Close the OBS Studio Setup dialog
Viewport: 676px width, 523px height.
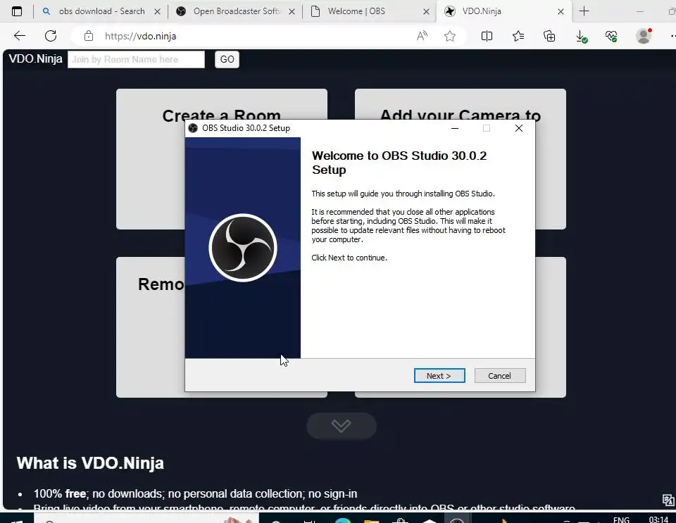tap(519, 128)
